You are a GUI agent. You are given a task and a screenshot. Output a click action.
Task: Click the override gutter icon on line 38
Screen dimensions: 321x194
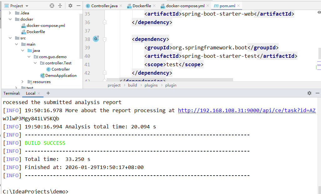pos(96,39)
